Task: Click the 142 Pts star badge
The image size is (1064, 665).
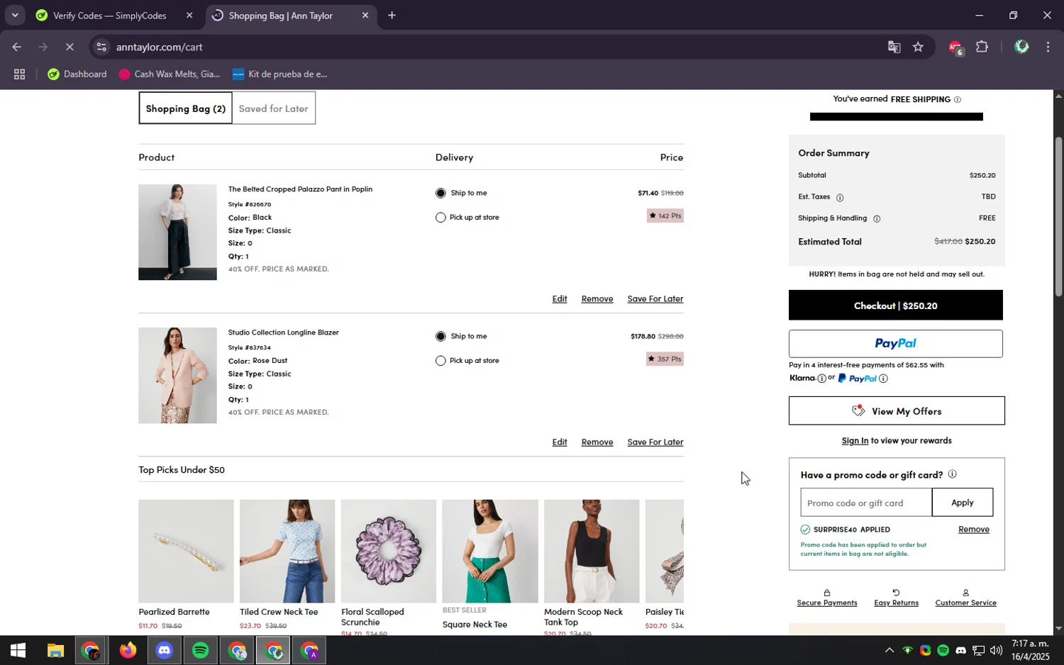Action: tap(665, 216)
